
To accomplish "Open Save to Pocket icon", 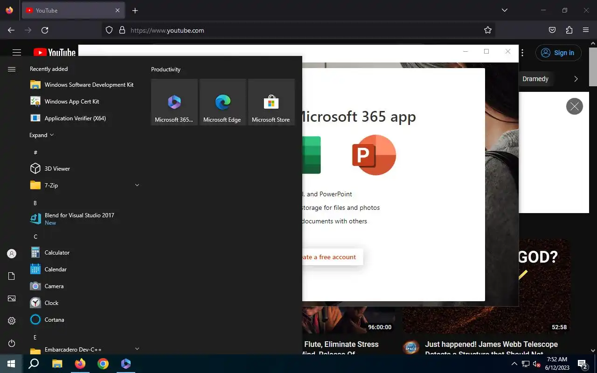I will (x=552, y=30).
